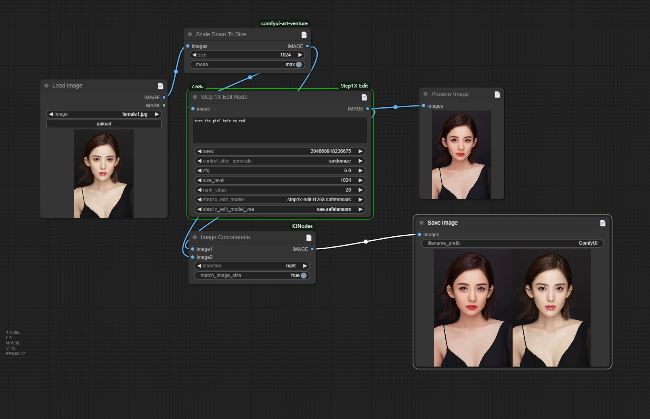Open the note icon on Image Concatenate node

309,238
